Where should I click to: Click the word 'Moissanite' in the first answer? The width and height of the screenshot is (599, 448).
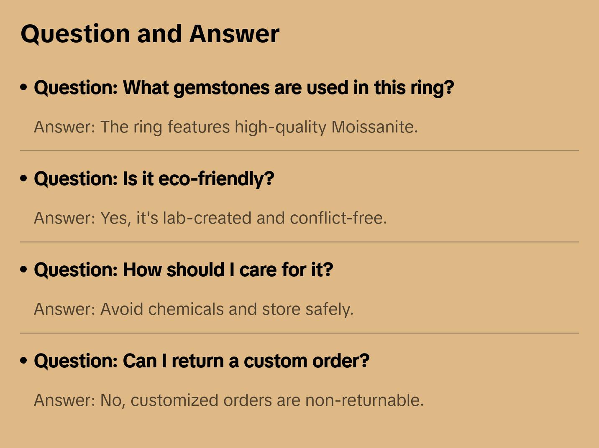tap(374, 127)
